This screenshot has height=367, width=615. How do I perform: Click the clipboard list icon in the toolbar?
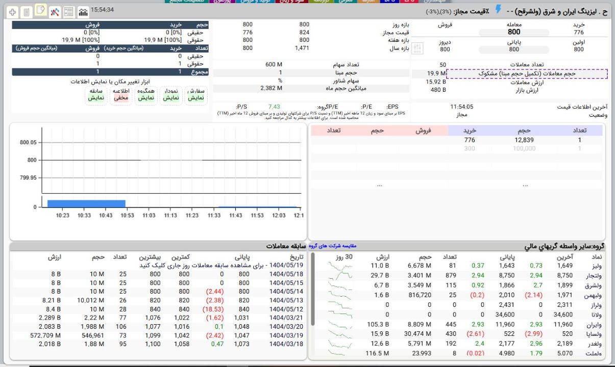[27, 11]
